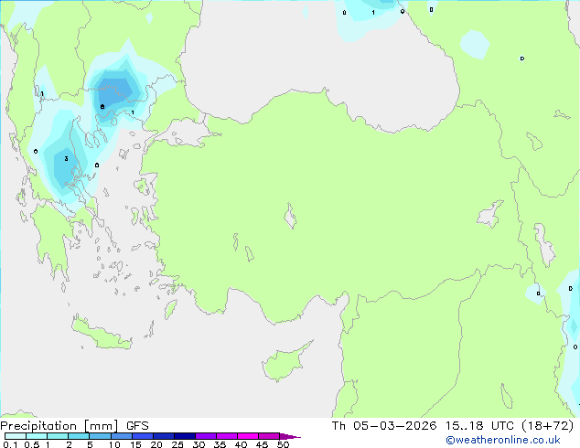
Task: Pick the 20–25 mm legend color swatch
Action: [x=163, y=436]
